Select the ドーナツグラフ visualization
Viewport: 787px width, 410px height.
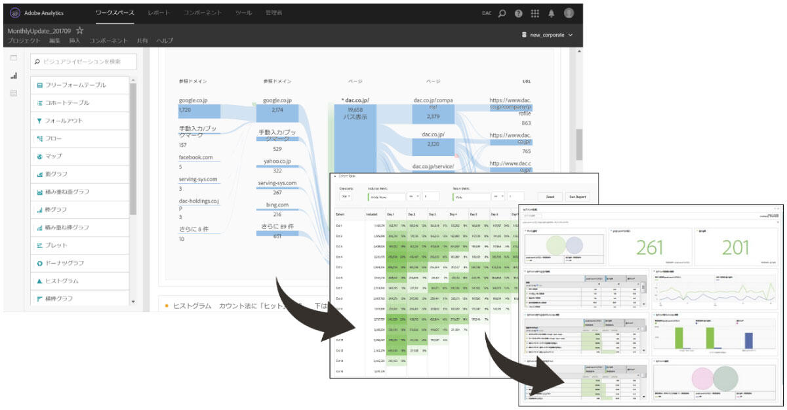[79, 262]
